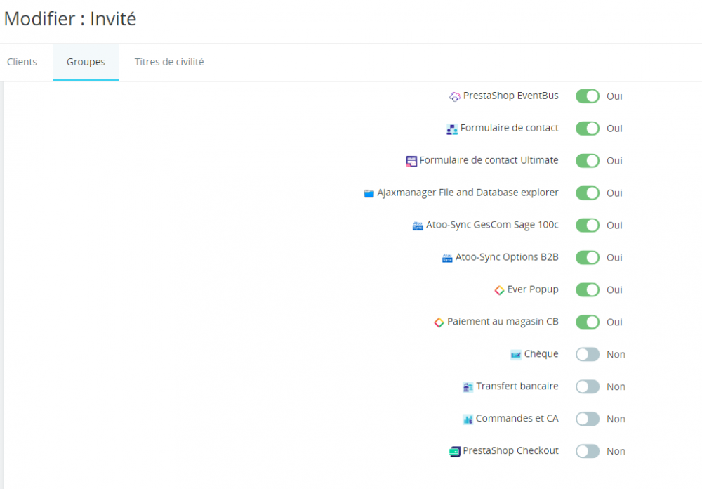The width and height of the screenshot is (702, 489).
Task: Click the Atoo-Sync Options B2B icon
Action: 447,257
